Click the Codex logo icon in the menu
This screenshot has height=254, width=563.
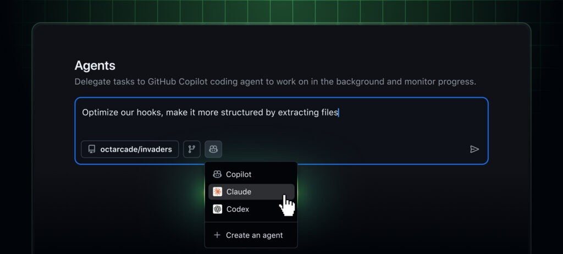pyautogui.click(x=218, y=209)
